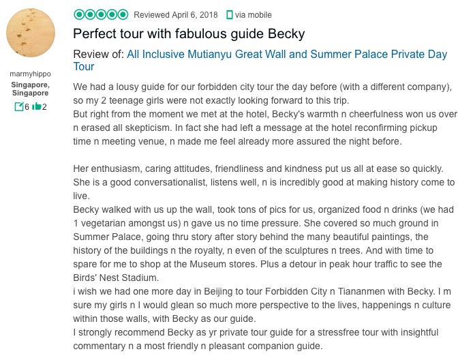Click the green mobile phone icon
This screenshot has width=473, height=356.
pos(229,14)
